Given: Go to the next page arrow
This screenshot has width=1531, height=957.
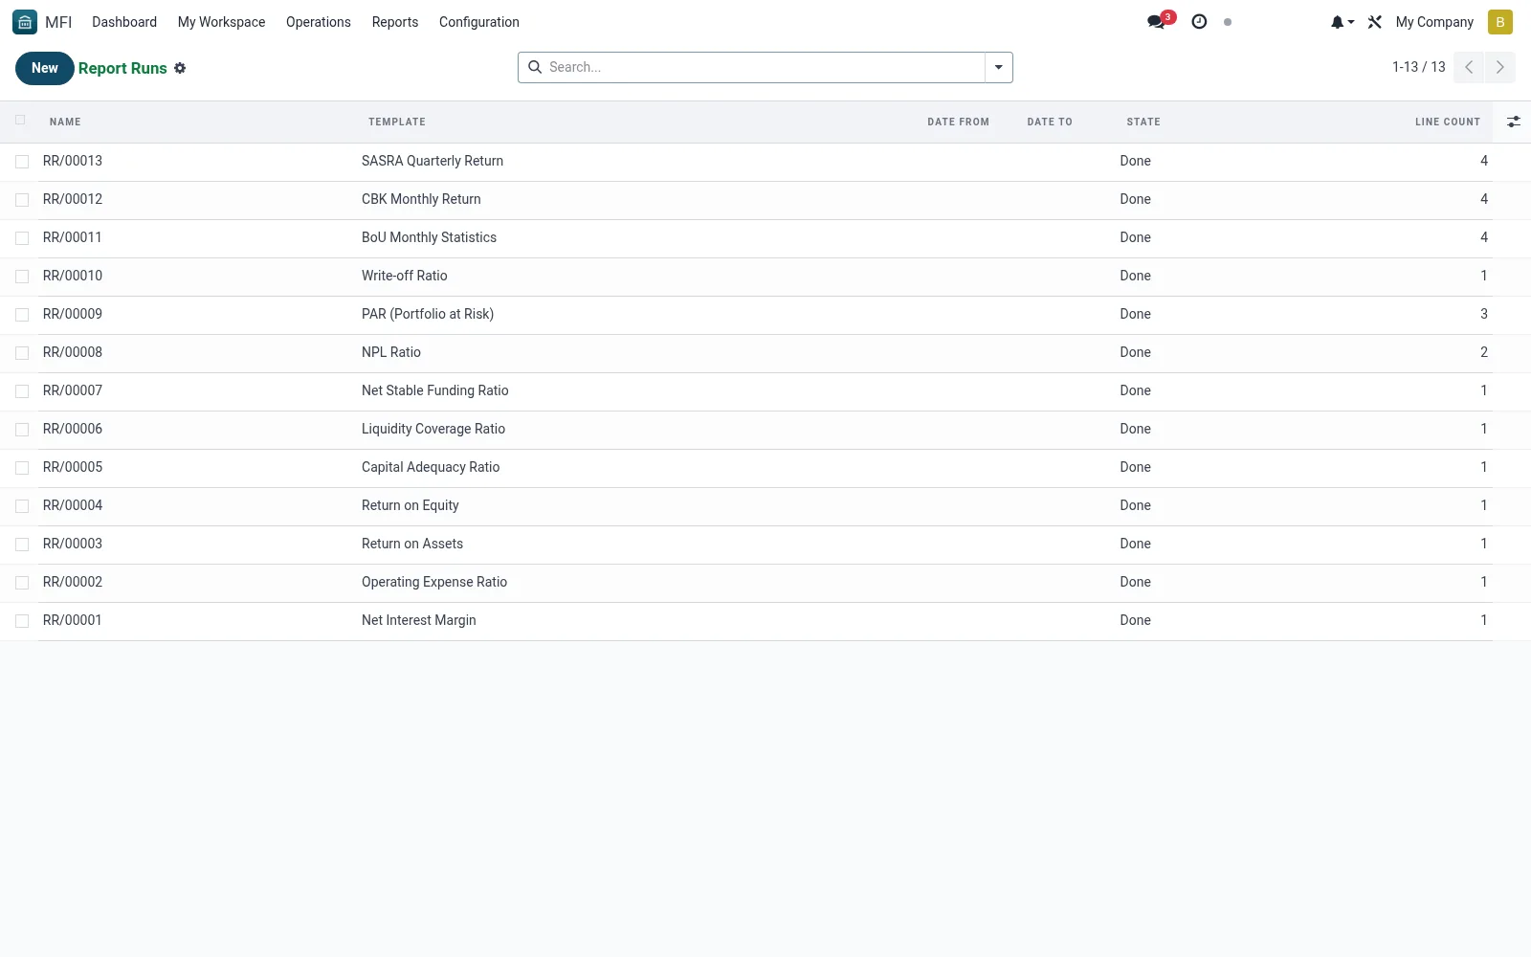Looking at the screenshot, I should pos(1499,67).
